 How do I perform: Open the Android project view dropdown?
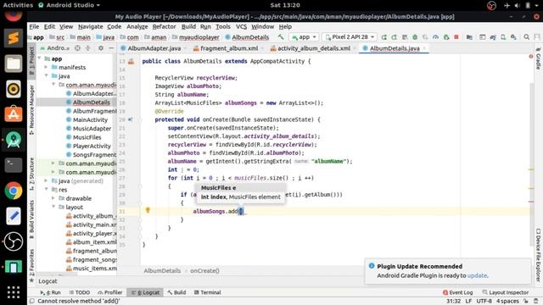[x=54, y=48]
